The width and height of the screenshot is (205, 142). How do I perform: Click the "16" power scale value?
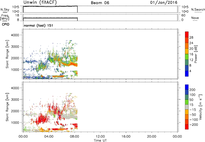(191, 54)
